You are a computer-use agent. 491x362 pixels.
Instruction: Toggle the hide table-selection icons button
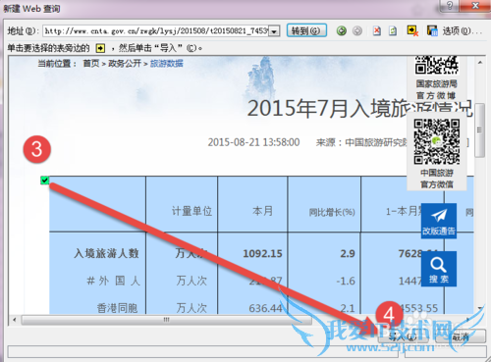click(412, 31)
